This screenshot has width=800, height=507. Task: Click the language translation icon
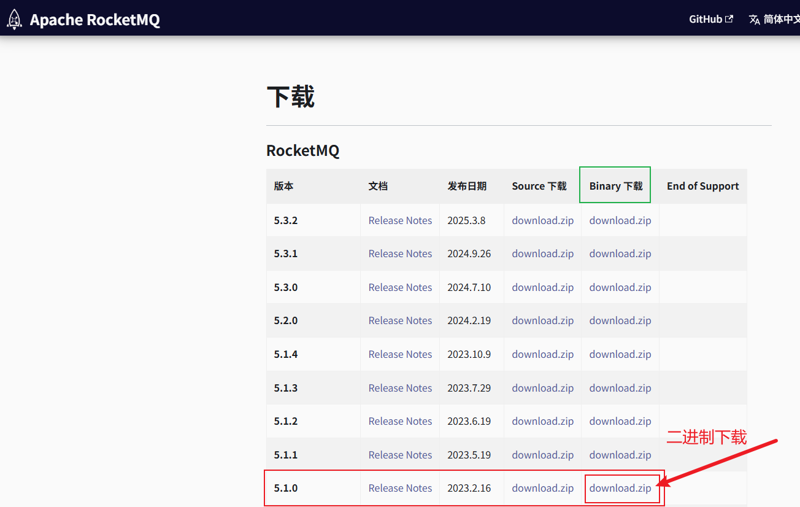point(753,19)
